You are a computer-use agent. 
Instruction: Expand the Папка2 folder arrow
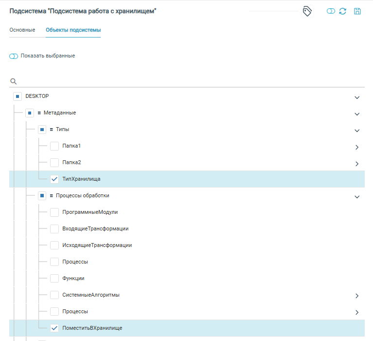pos(357,163)
